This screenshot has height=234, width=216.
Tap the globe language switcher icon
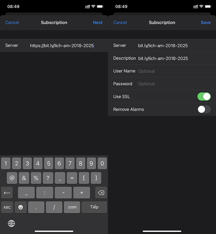point(11,223)
